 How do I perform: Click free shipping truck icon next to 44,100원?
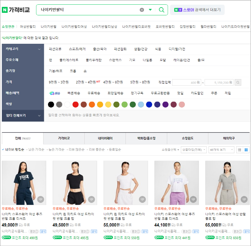click(x=174, y=225)
